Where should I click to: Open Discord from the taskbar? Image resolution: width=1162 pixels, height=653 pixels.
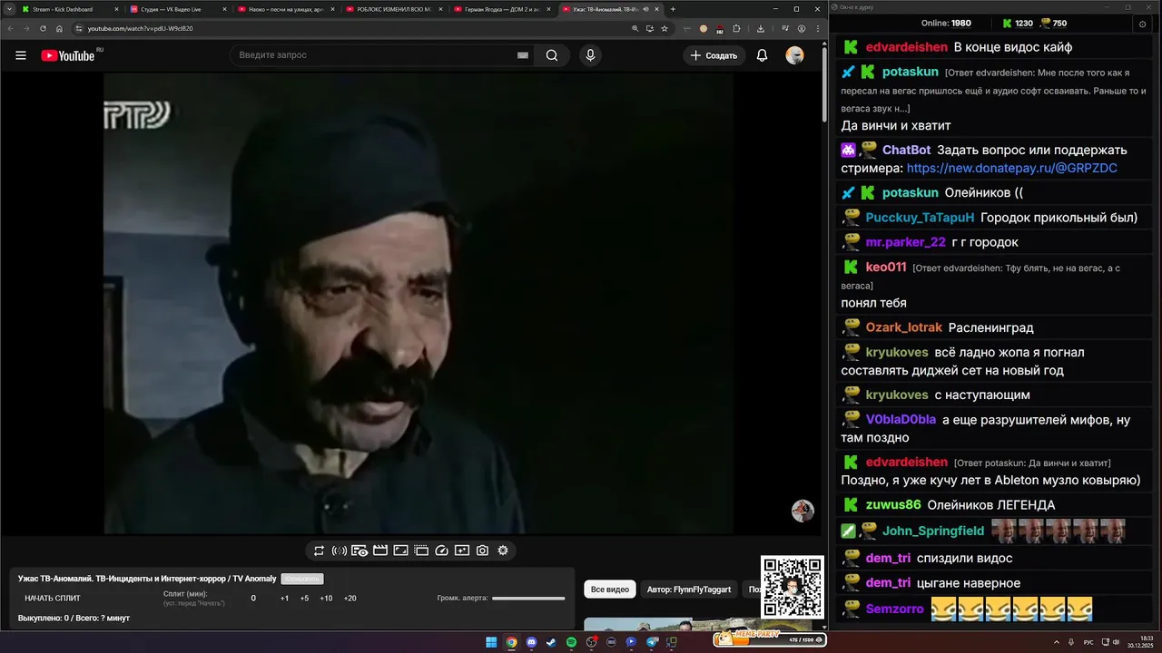click(x=531, y=642)
